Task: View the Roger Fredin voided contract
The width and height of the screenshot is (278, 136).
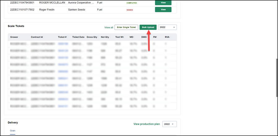Action: pyautogui.click(x=163, y=10)
